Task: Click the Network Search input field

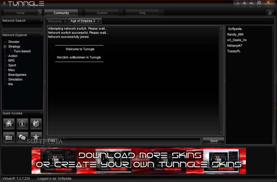Action: (22, 28)
